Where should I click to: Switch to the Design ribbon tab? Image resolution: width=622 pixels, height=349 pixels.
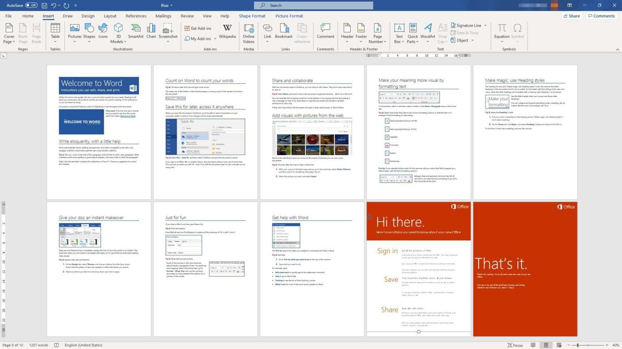click(x=88, y=16)
